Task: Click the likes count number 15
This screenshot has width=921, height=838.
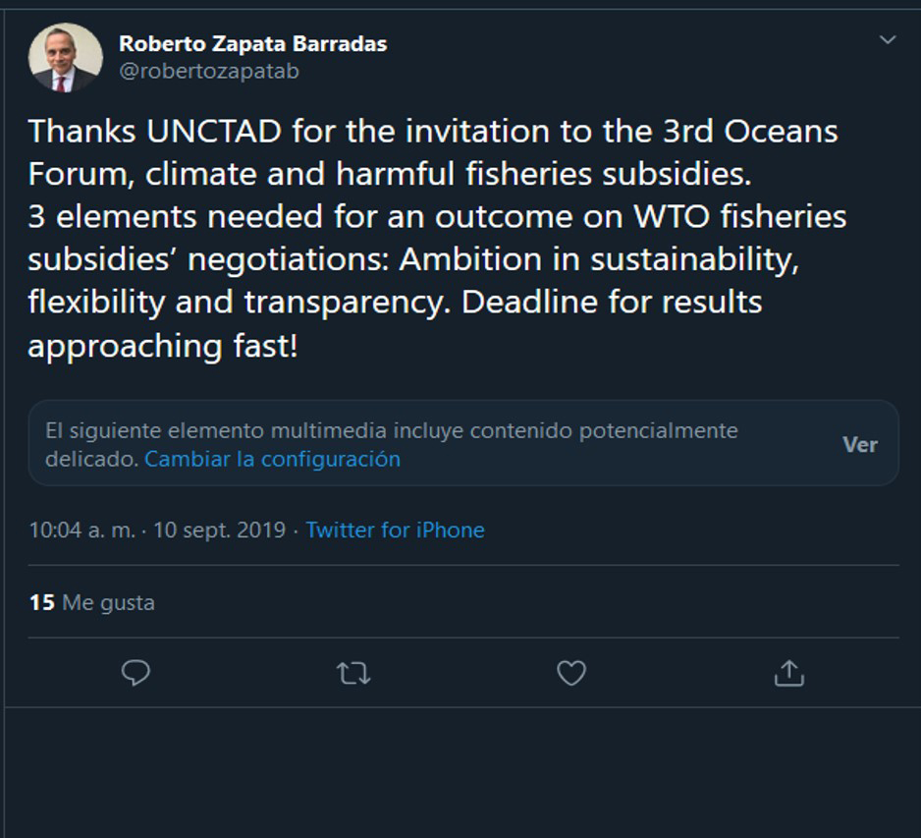Action: pos(41,602)
